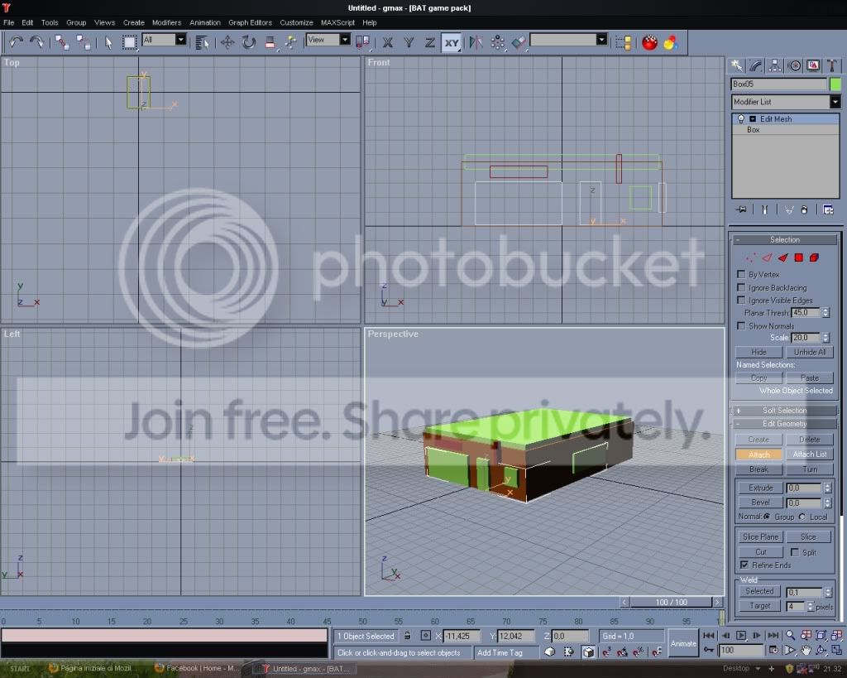Activate the Select and Rotate tool

click(x=248, y=42)
